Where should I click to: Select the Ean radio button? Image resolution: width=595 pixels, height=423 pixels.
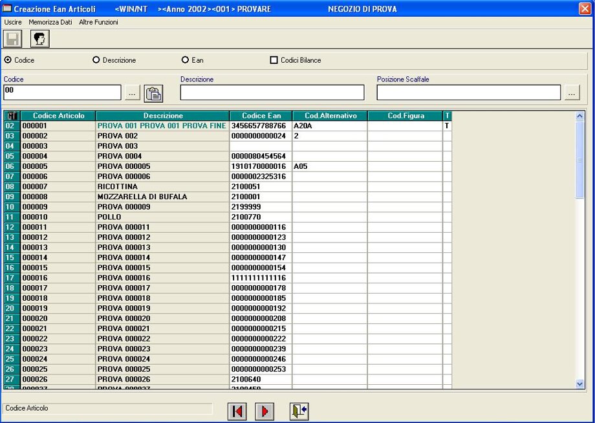(x=185, y=60)
